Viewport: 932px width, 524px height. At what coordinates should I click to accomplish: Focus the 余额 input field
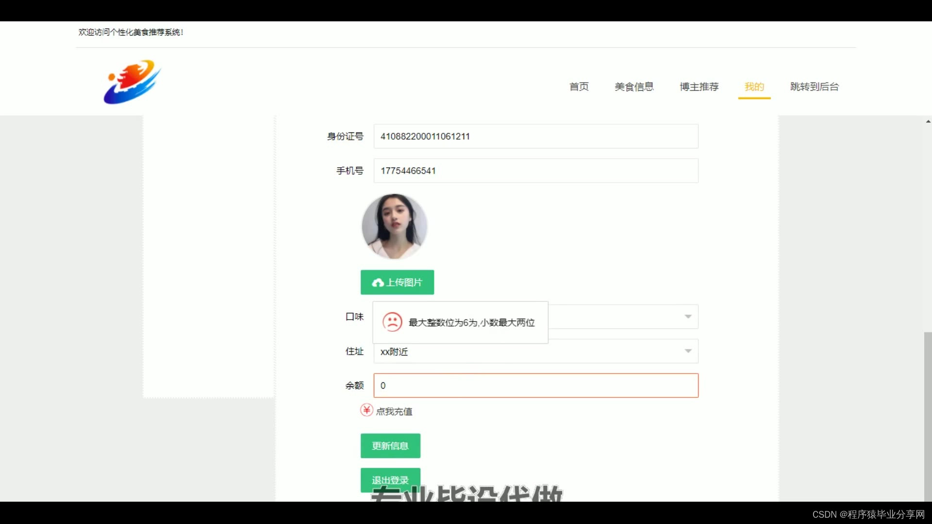coord(535,386)
